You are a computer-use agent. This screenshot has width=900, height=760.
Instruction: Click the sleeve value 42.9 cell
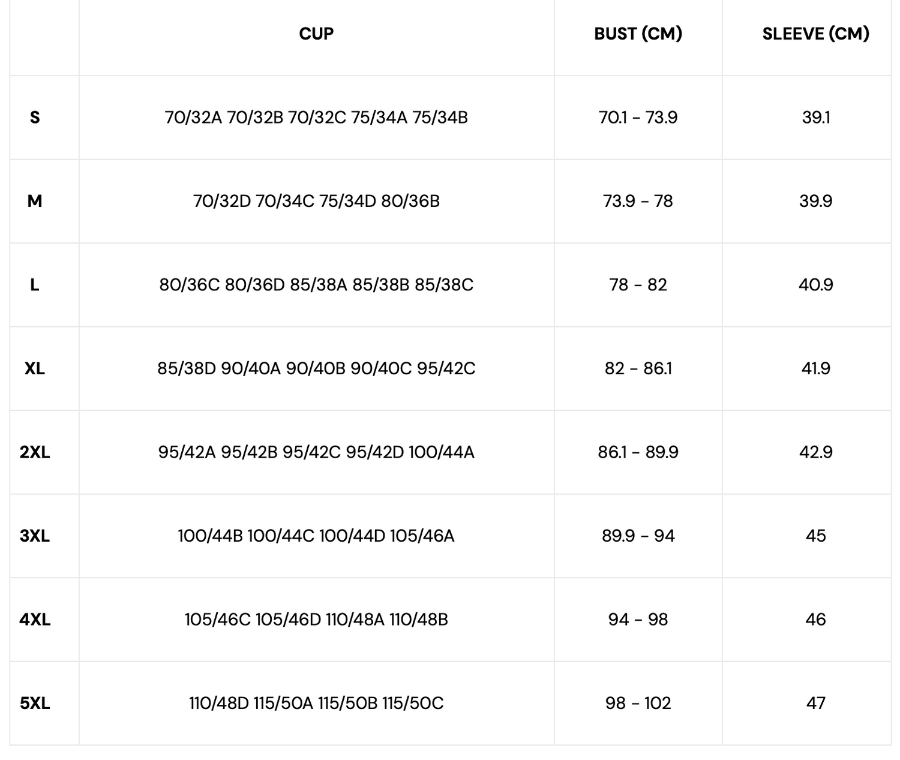click(x=815, y=452)
